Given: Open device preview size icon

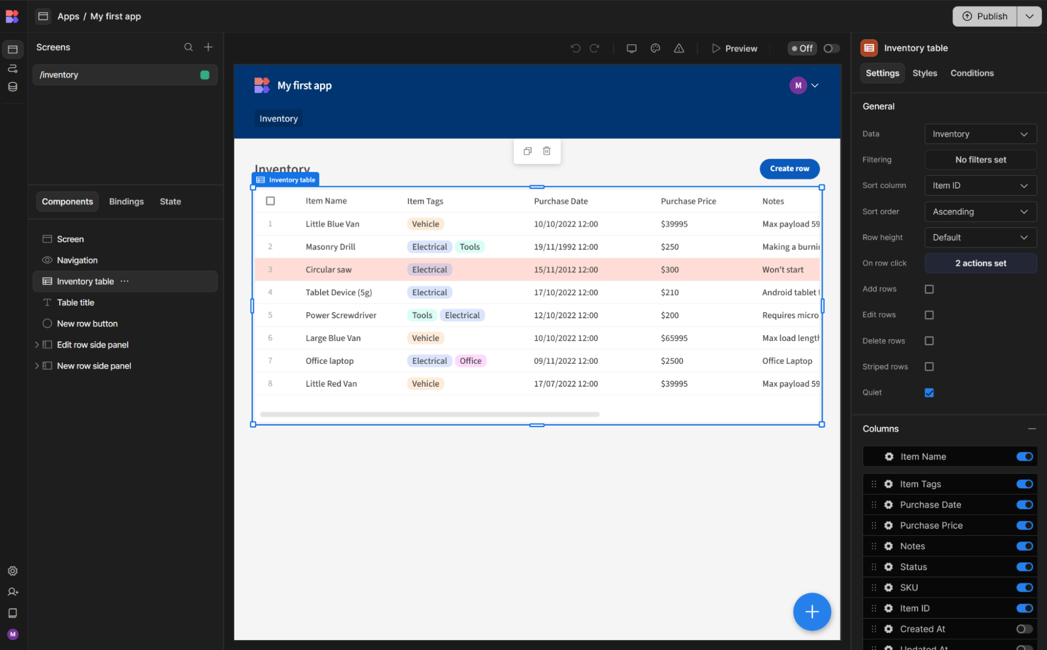Looking at the screenshot, I should point(632,48).
